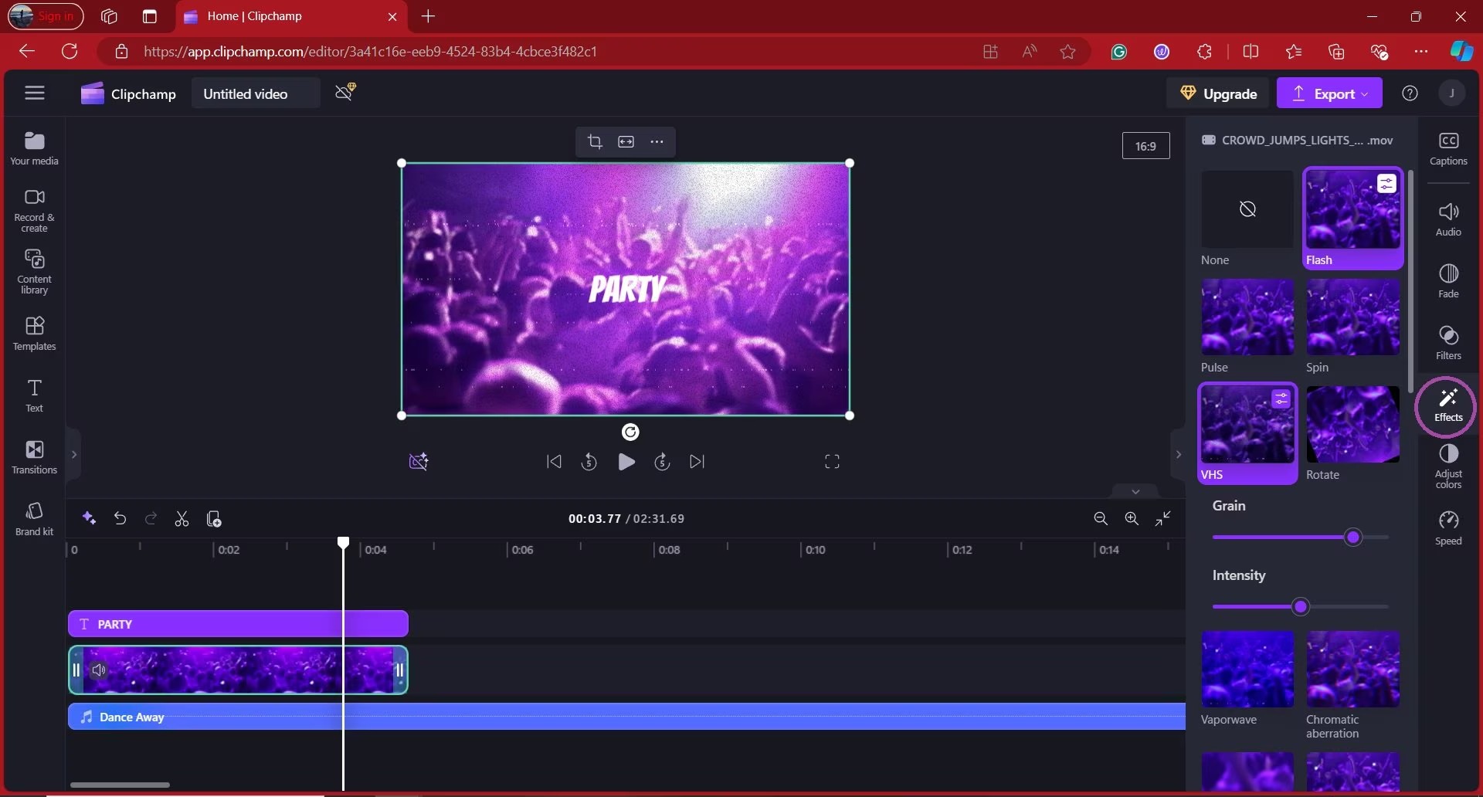Screen dimensions: 1483x797
Task: Open Speed tab
Action: 1448,528
